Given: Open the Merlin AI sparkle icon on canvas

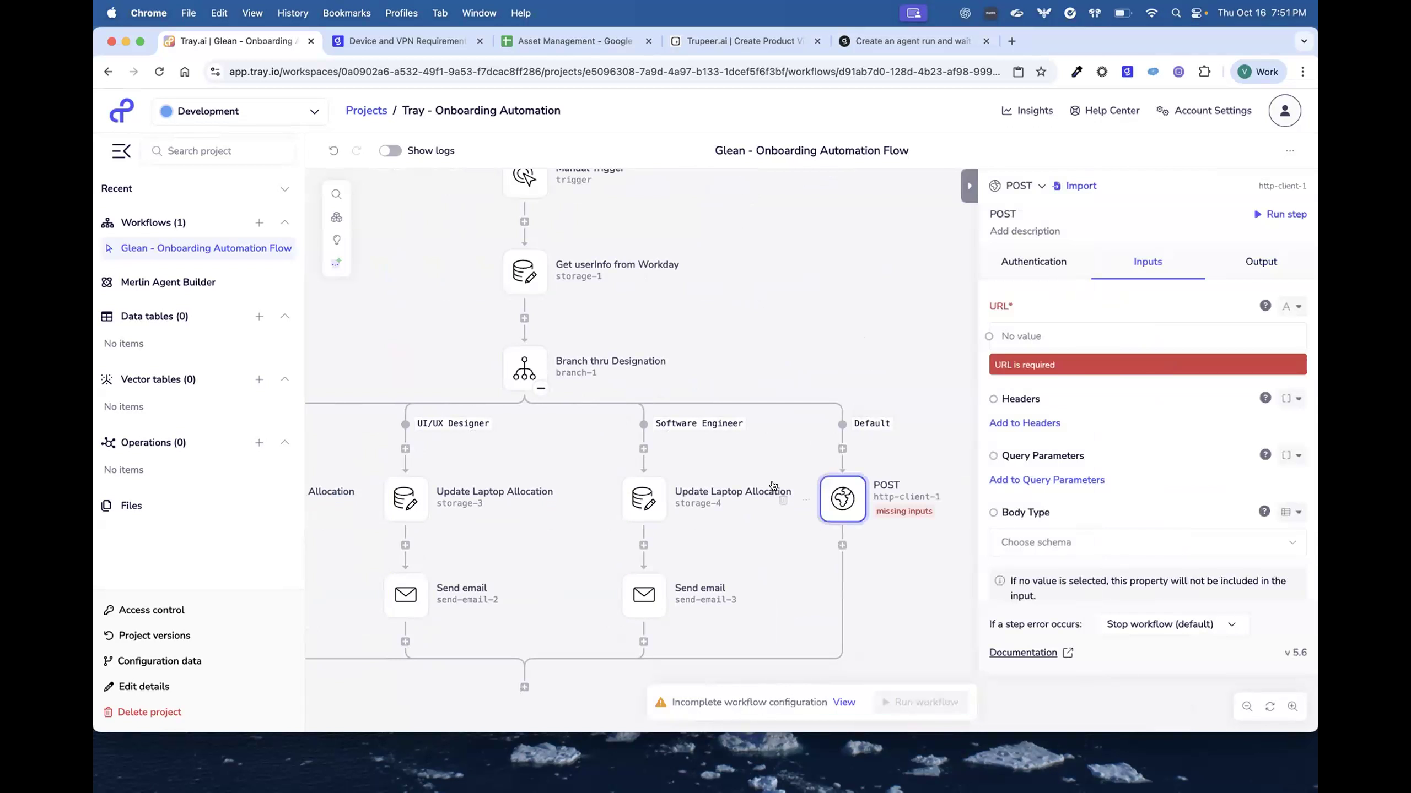Looking at the screenshot, I should pyautogui.click(x=336, y=262).
